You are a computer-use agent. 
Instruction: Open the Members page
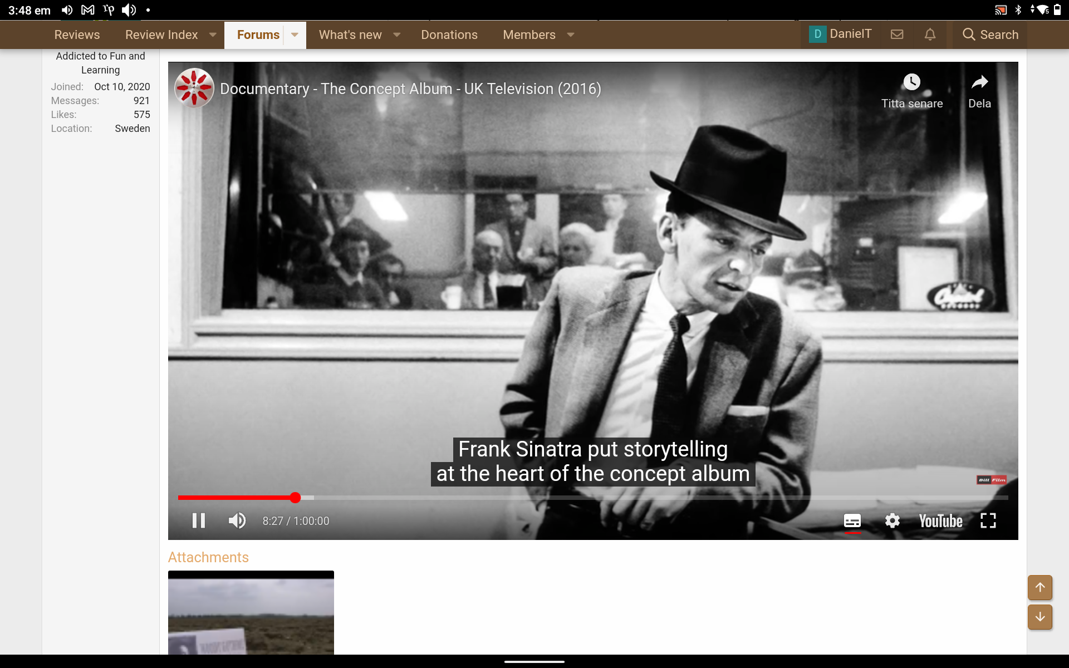[x=529, y=35]
